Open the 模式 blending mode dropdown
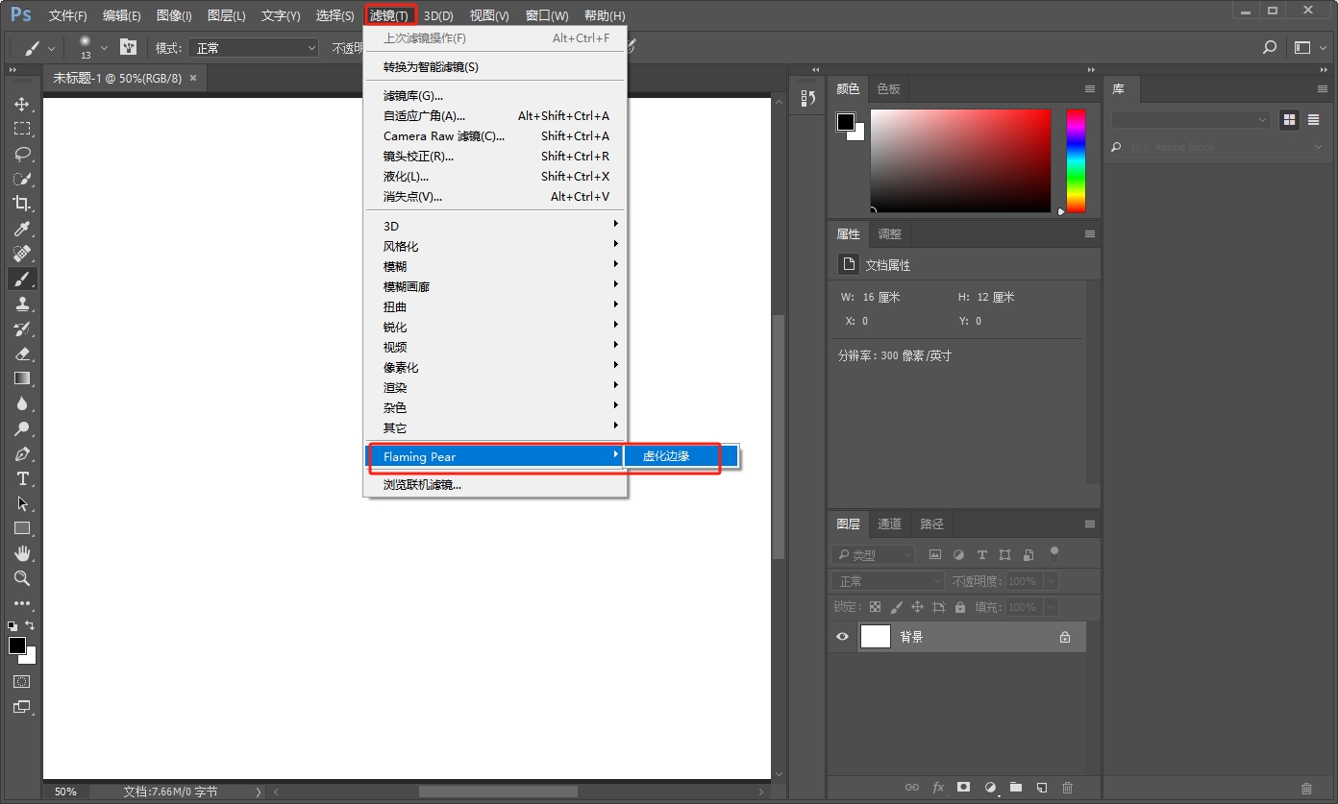This screenshot has height=804, width=1338. [253, 46]
